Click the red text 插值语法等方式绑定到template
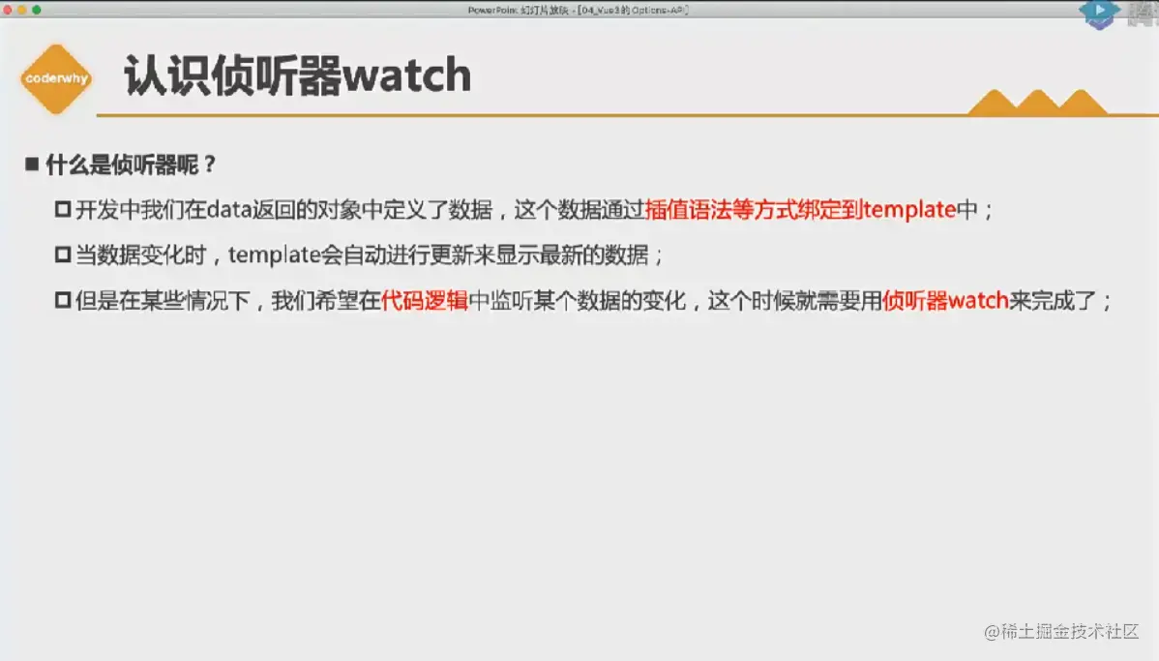 click(x=800, y=210)
